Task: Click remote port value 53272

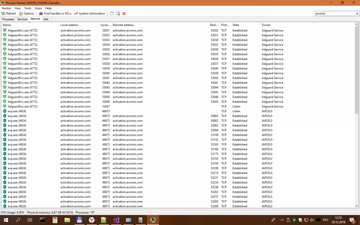Action: coord(214,197)
